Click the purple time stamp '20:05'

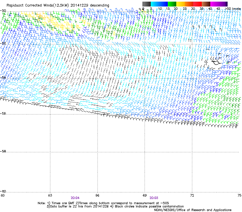tap(154, 198)
